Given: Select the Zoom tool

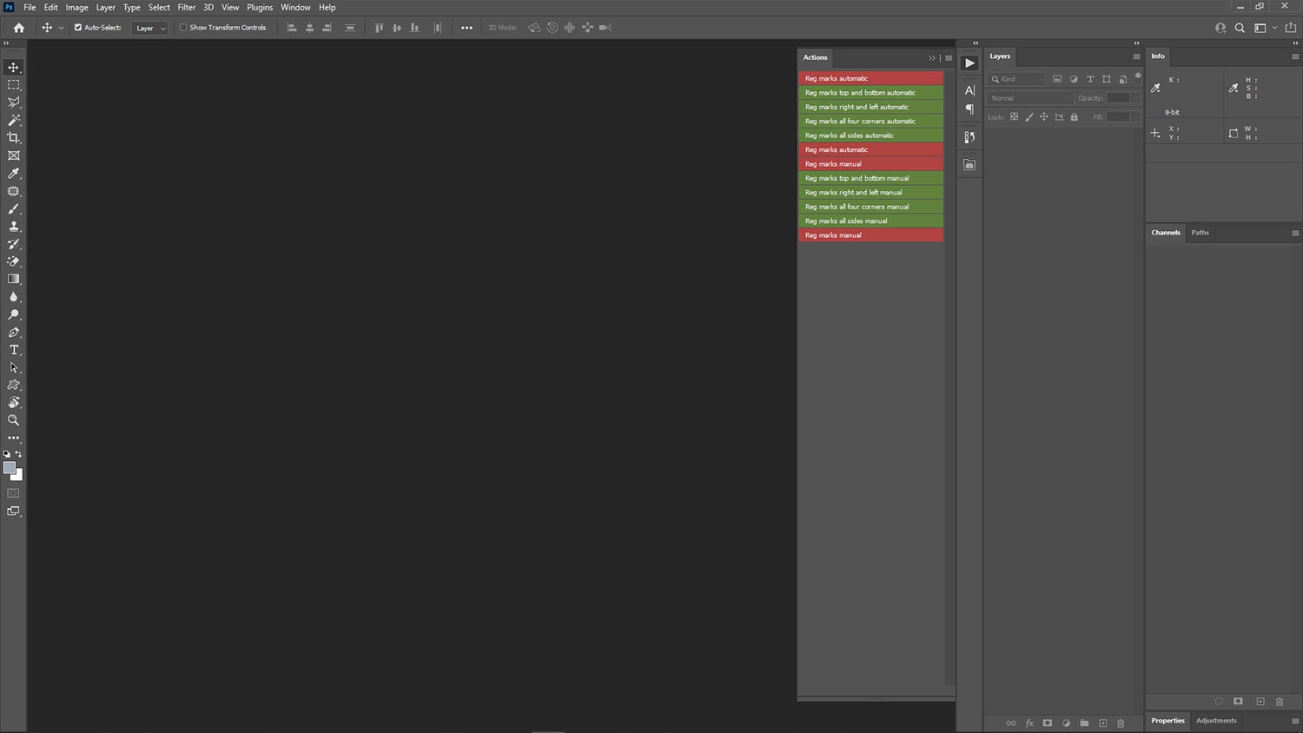Looking at the screenshot, I should tap(13, 420).
